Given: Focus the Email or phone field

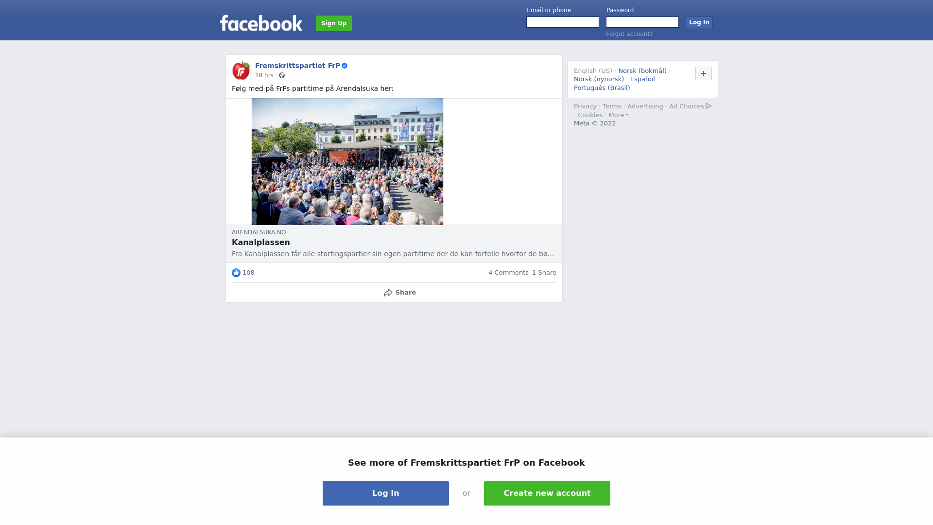Looking at the screenshot, I should point(563,22).
